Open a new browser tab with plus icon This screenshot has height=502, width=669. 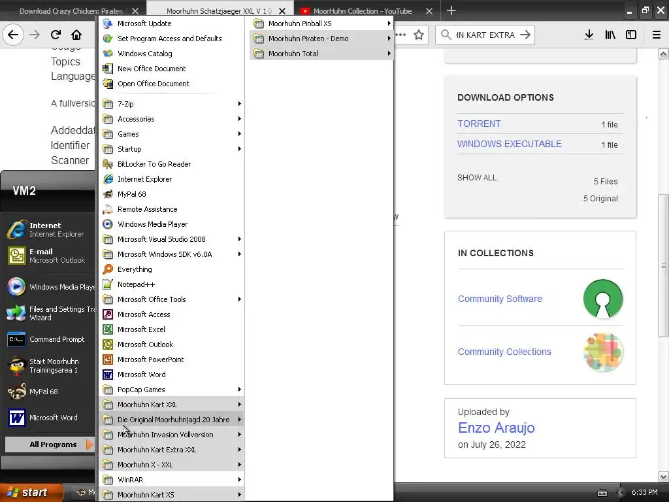(451, 10)
